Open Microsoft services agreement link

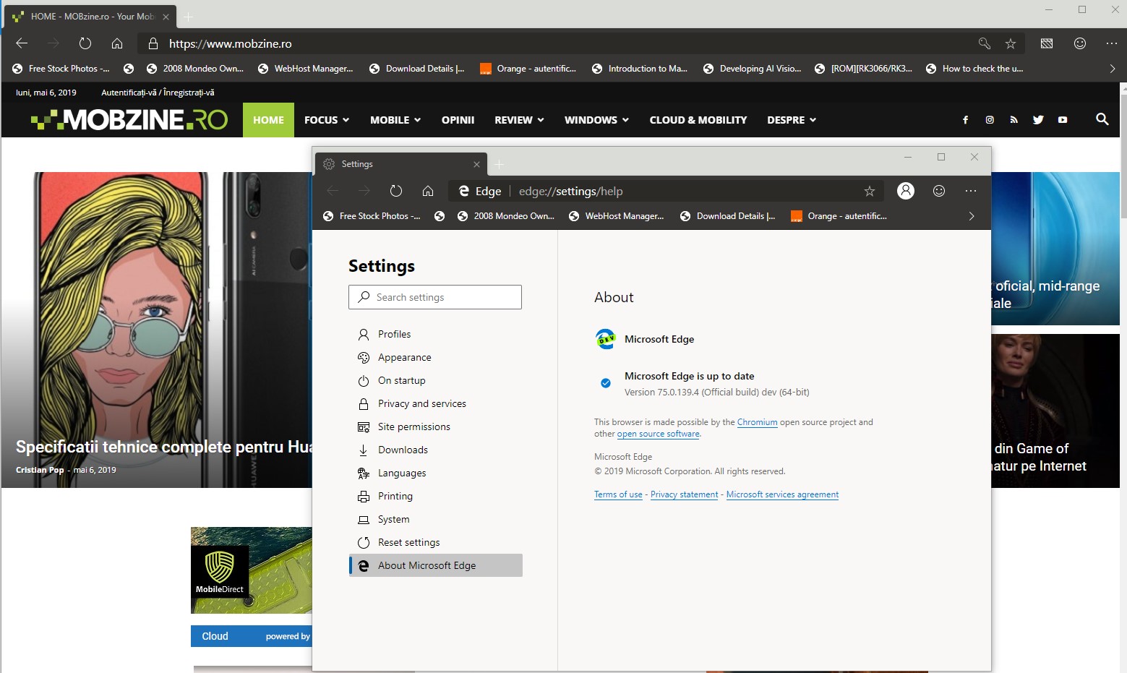pos(782,494)
